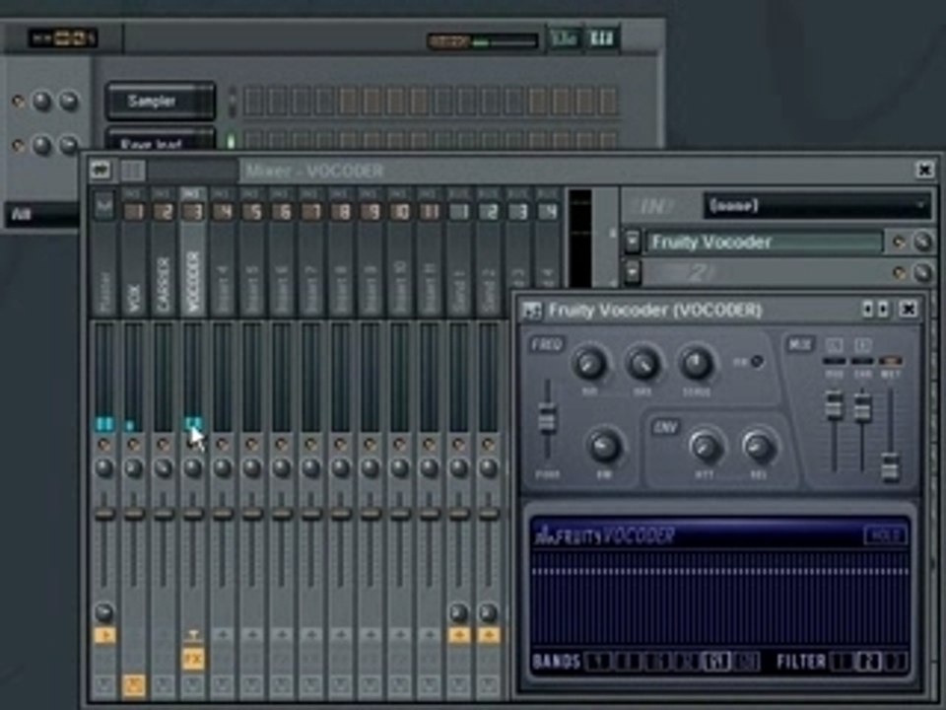Click the CAR level slider handle
946x710 pixels.
863,407
